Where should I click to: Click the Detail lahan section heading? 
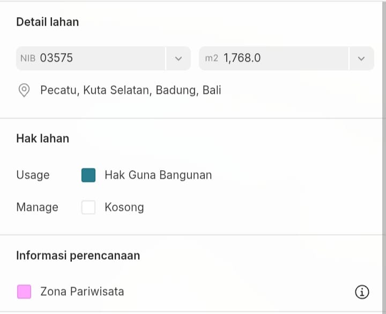point(47,22)
